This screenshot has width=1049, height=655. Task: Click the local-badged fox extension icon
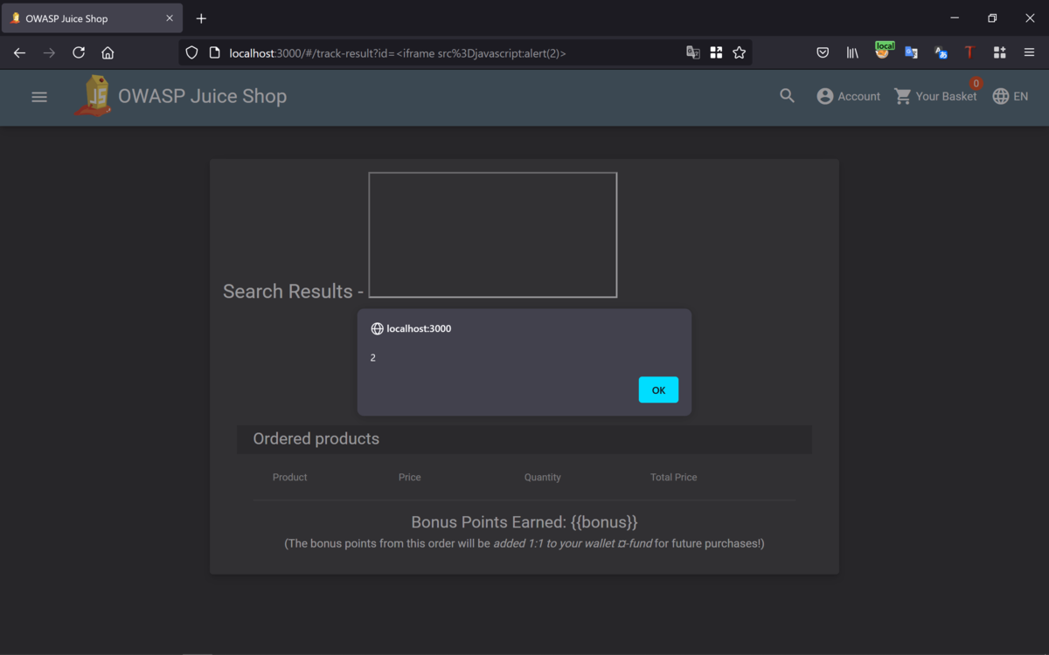click(x=883, y=52)
